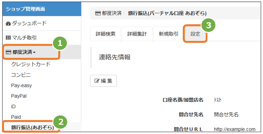Click the dashboard gauge icon

coord(8,24)
